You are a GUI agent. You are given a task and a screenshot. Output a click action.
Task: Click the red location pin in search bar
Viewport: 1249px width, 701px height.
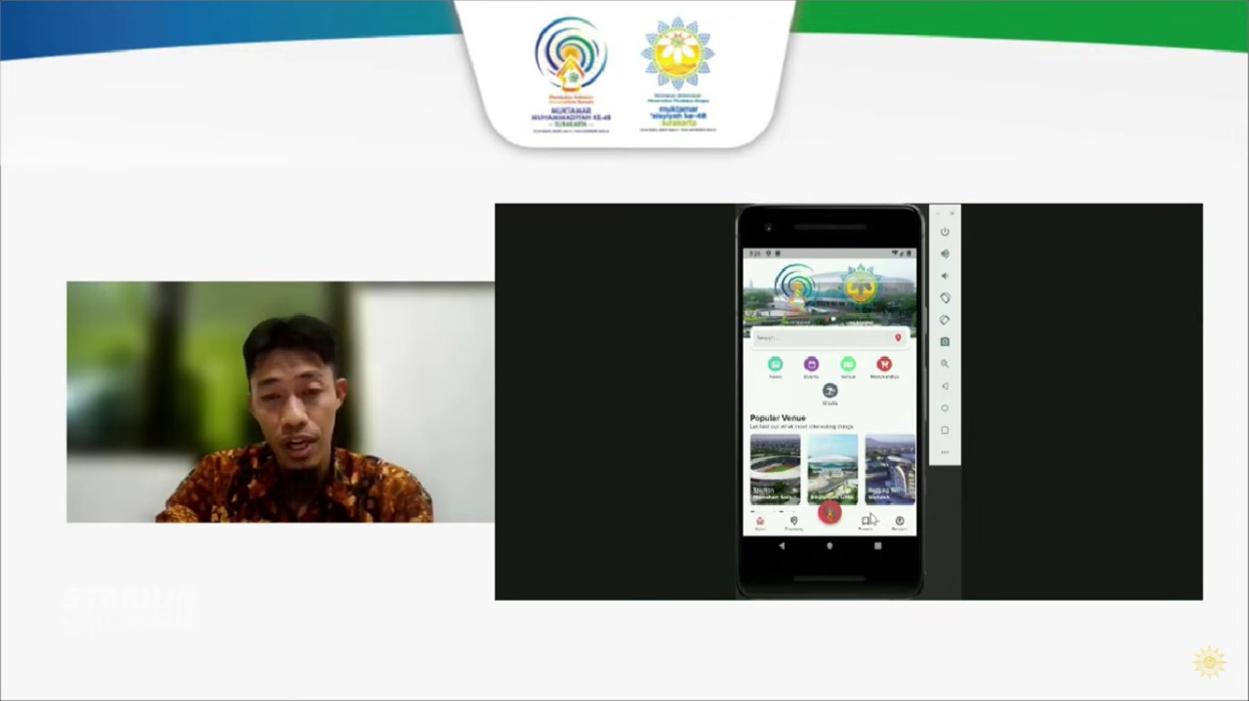click(x=898, y=338)
